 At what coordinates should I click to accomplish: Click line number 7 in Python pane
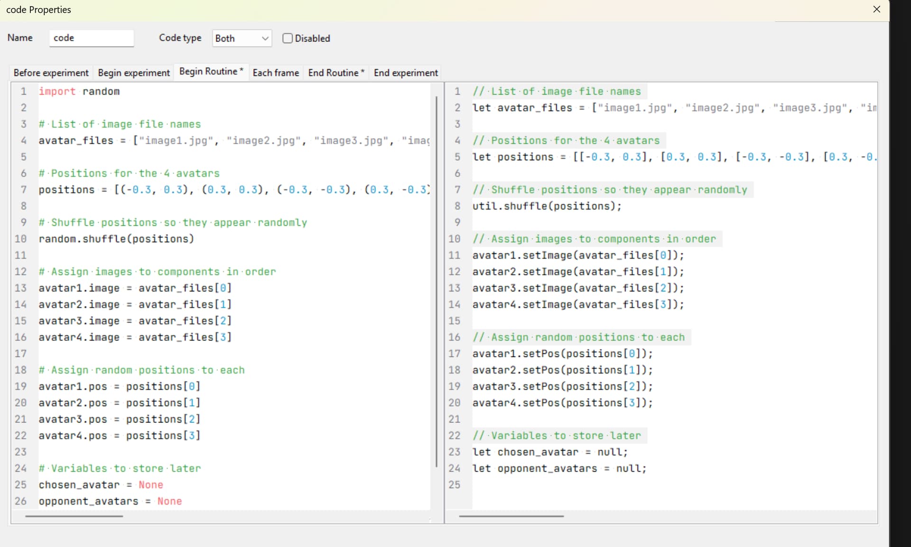pos(23,190)
